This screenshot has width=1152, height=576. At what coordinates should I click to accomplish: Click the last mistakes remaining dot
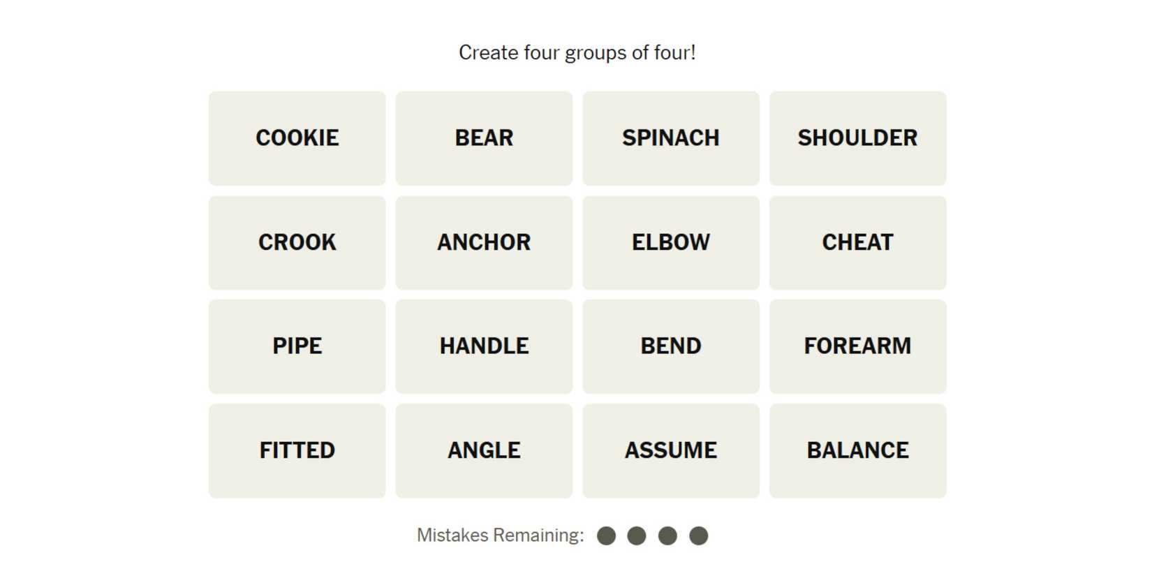click(x=698, y=536)
